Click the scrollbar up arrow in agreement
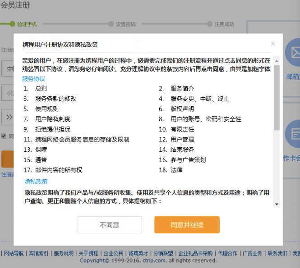 277,61
